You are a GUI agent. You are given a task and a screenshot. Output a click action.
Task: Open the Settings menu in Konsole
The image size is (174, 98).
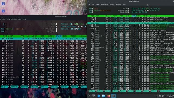click(118, 4)
